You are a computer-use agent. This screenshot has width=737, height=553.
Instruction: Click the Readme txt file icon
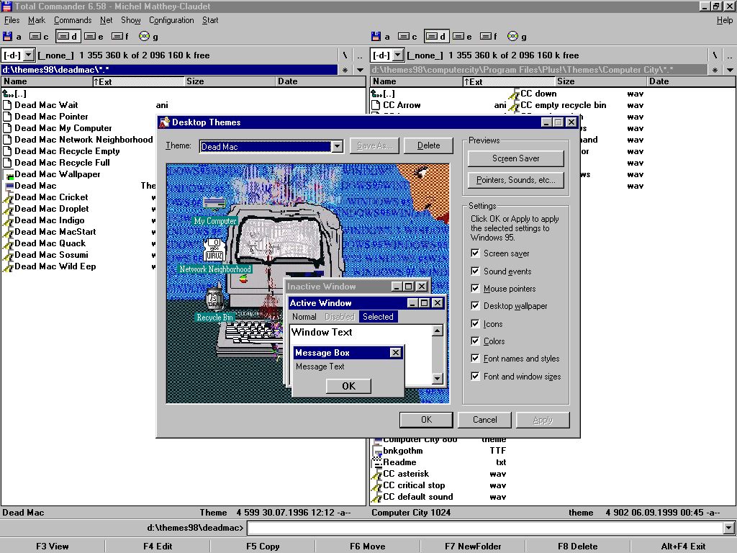coord(376,462)
